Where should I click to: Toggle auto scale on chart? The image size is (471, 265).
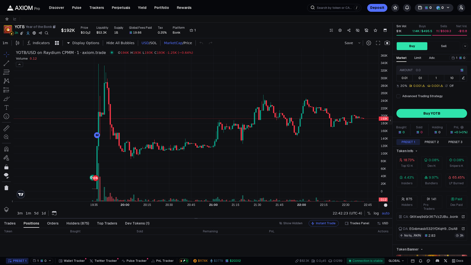click(386, 213)
